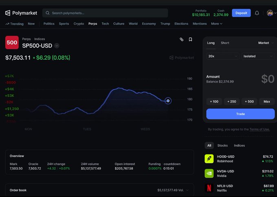Click the $7,503.11 price heading
The width and height of the screenshot is (277, 197).
[18, 57]
